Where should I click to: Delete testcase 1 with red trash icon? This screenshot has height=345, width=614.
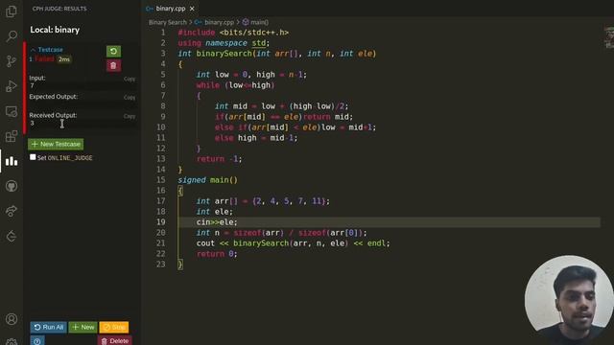pyautogui.click(x=113, y=66)
